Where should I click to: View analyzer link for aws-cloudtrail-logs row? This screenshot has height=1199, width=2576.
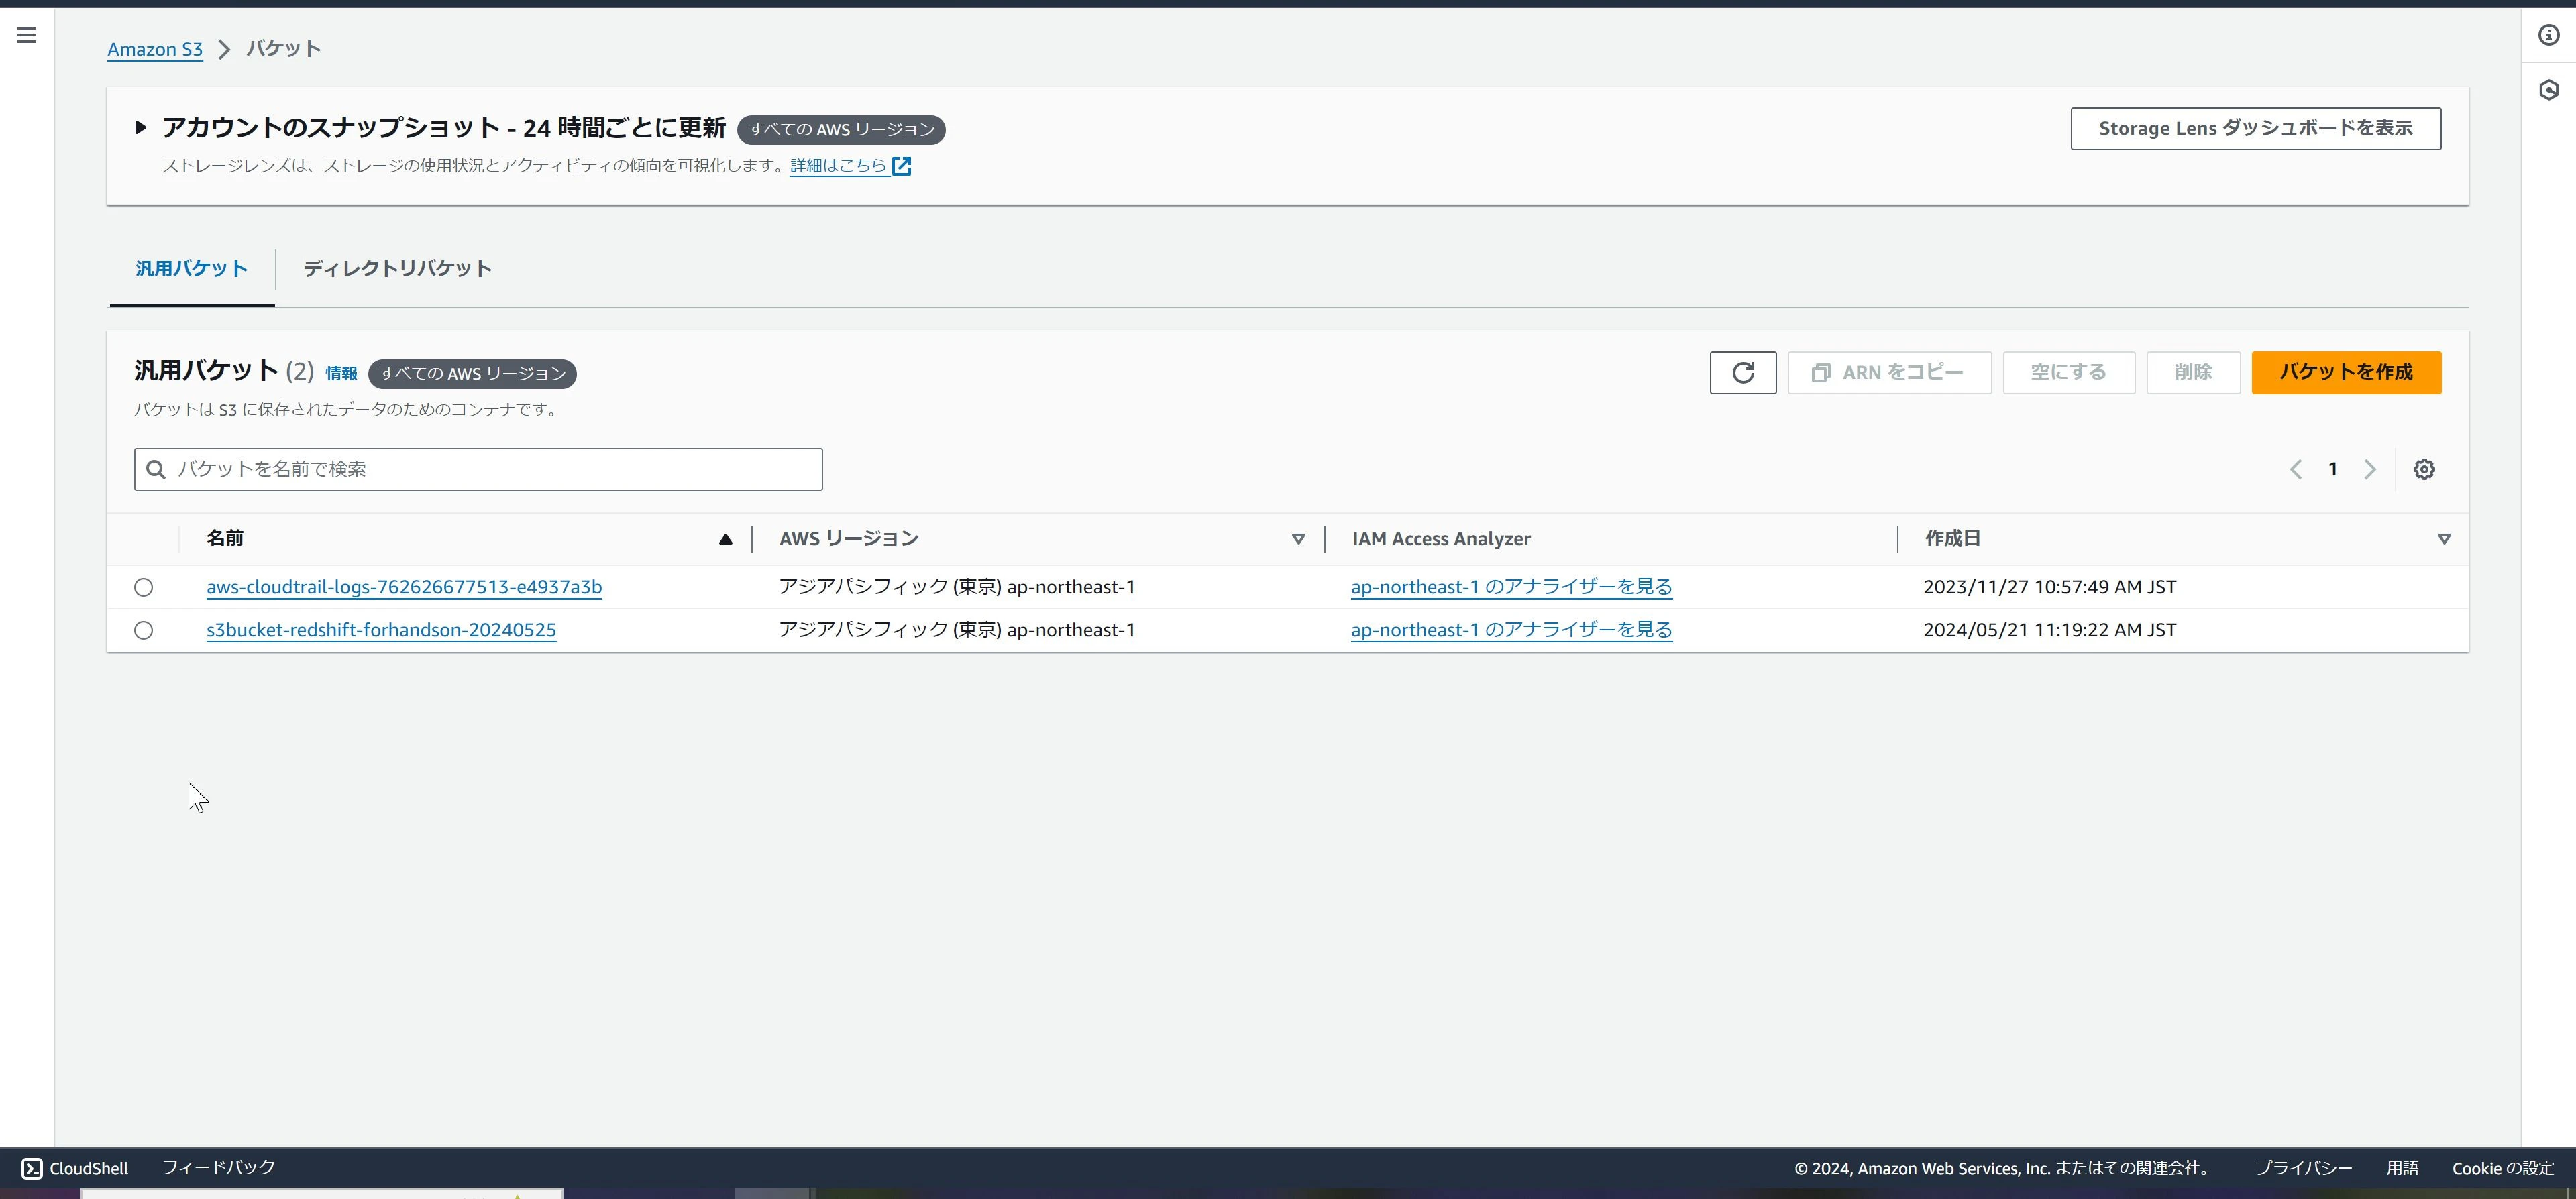click(1511, 588)
